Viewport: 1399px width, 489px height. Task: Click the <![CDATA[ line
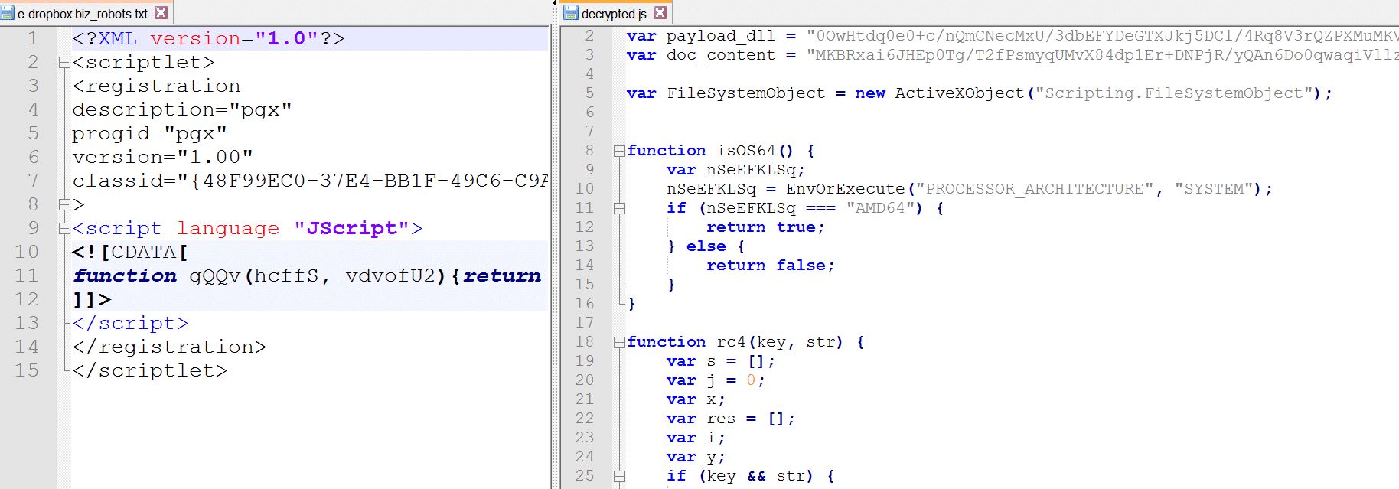click(130, 253)
